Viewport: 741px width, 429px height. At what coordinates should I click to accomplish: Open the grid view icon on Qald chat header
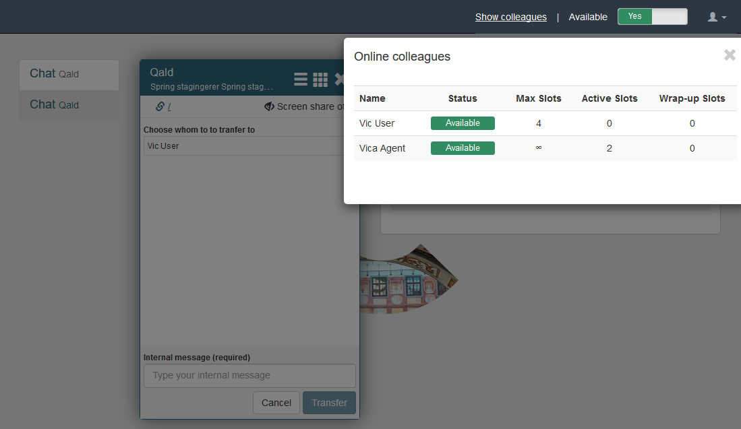click(x=320, y=78)
